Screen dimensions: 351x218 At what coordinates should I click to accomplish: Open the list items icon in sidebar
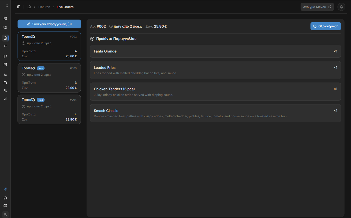tap(5, 46)
